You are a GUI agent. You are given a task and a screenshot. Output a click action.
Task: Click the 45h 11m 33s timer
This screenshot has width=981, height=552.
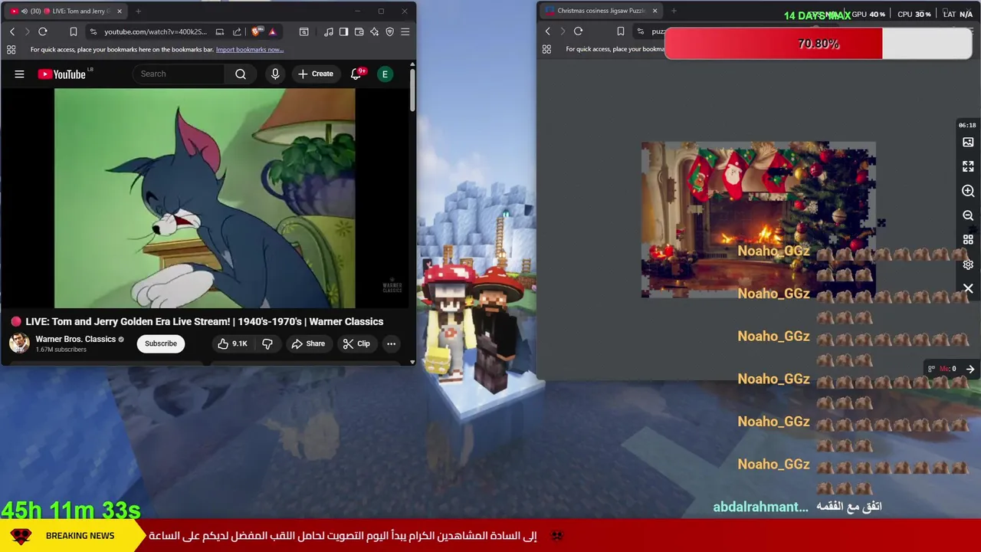coord(71,509)
